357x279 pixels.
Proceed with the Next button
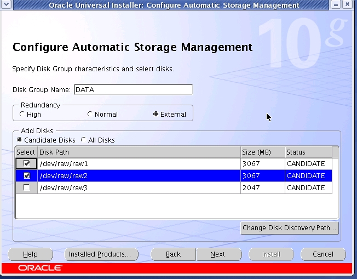(219, 254)
